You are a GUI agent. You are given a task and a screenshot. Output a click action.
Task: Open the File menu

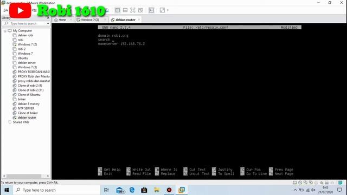click(x=6, y=10)
